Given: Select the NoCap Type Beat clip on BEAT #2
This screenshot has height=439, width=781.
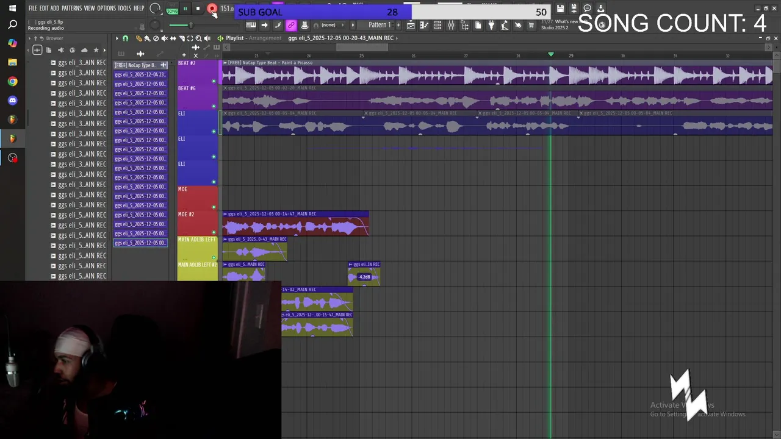Looking at the screenshot, I should coord(497,73).
